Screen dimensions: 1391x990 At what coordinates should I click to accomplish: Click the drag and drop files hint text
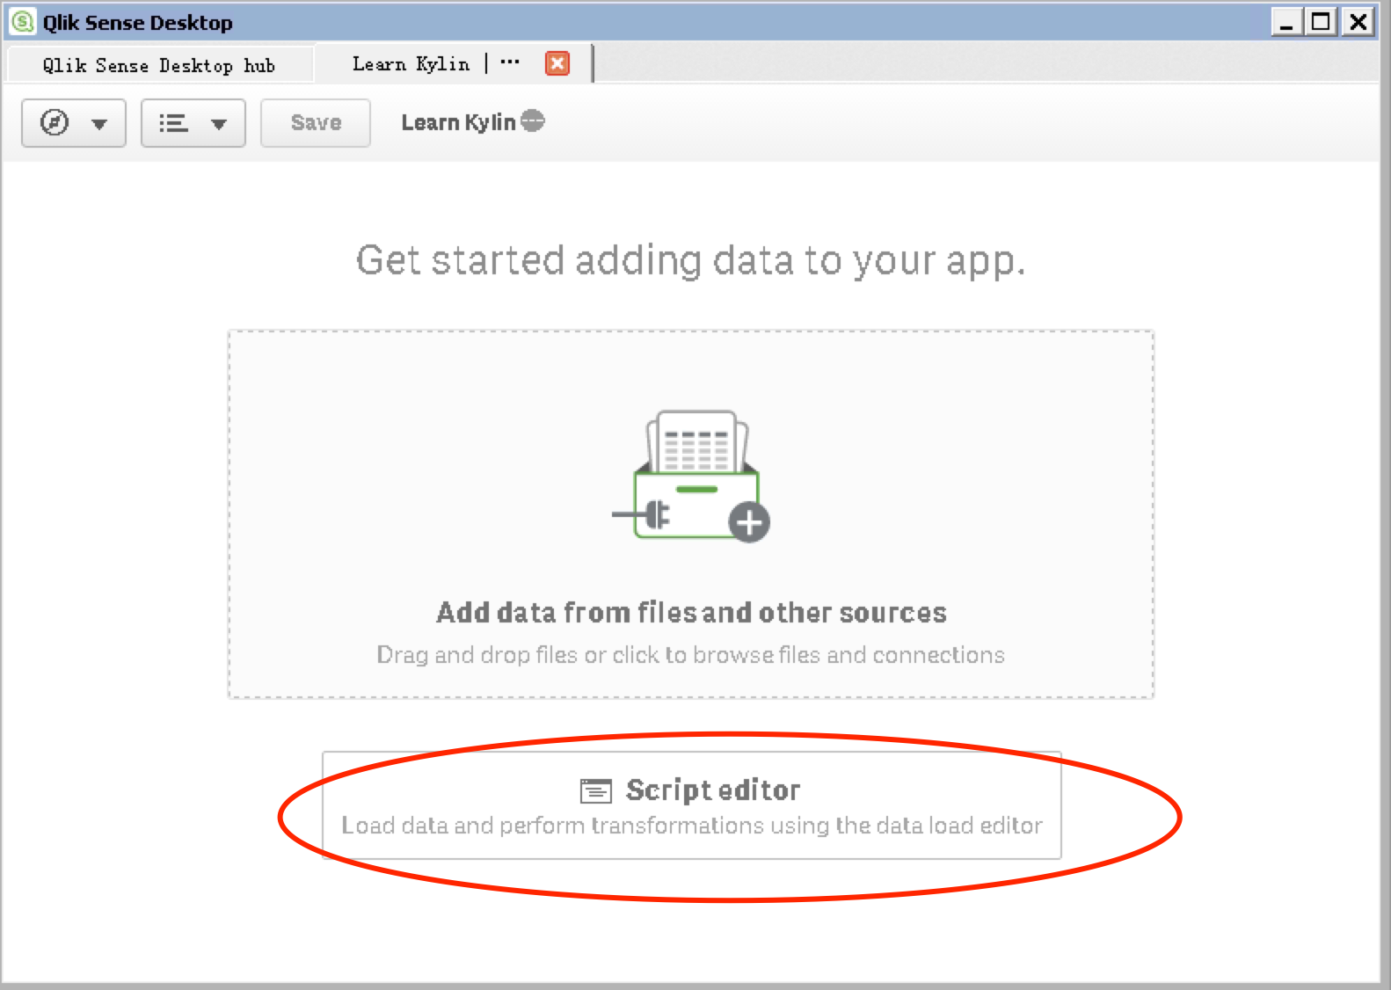click(690, 655)
